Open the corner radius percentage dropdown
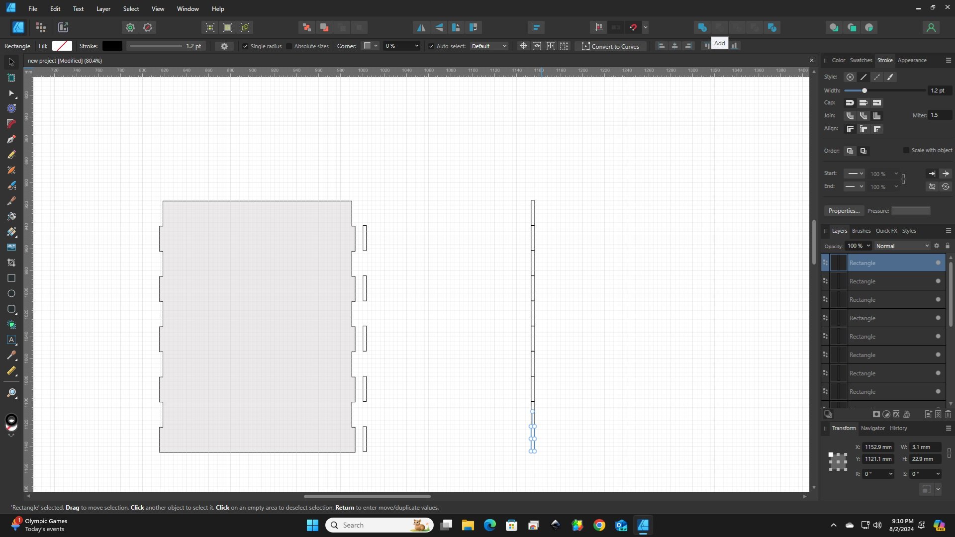The image size is (955, 537). coord(416,46)
